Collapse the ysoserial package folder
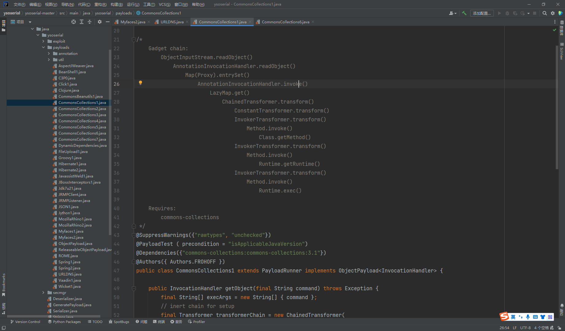The width and height of the screenshot is (565, 331). point(38,35)
